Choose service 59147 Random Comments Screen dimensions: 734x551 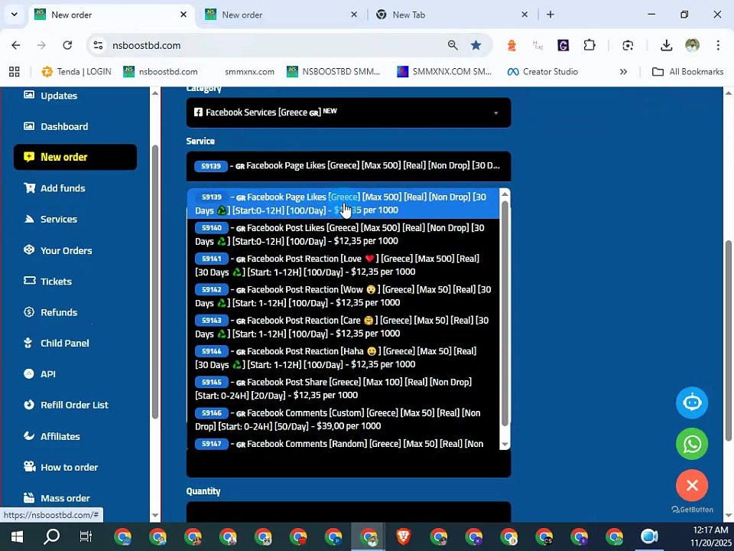tap(343, 443)
